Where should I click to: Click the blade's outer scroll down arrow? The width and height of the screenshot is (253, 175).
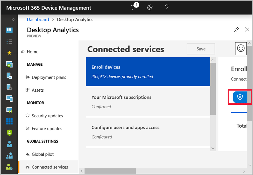click(x=250, y=165)
